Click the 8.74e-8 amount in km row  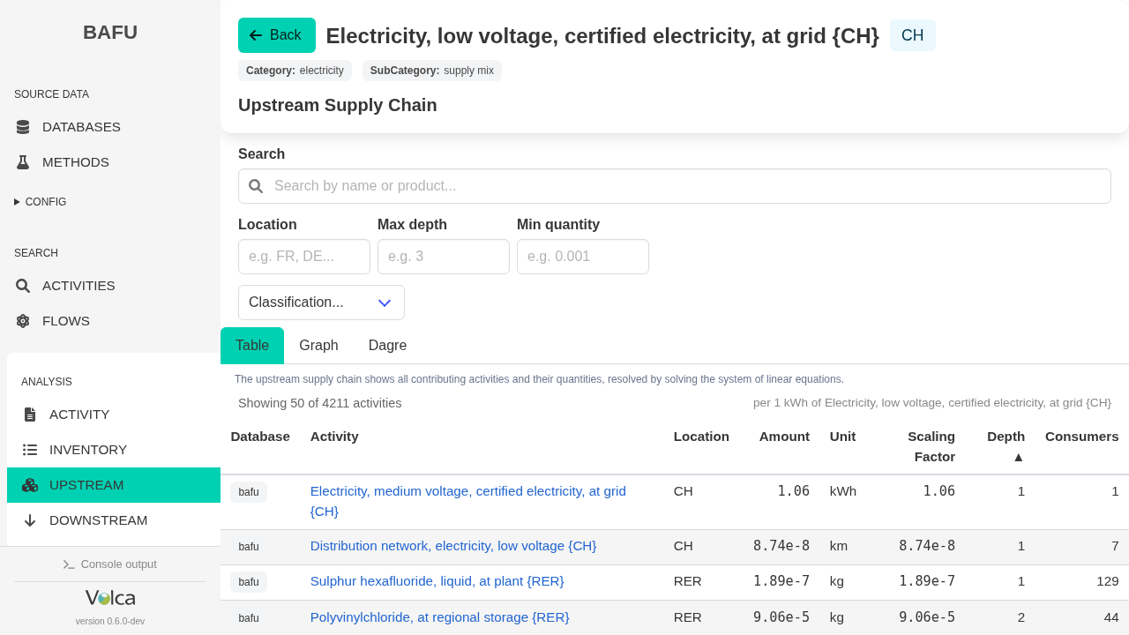pyautogui.click(x=781, y=546)
